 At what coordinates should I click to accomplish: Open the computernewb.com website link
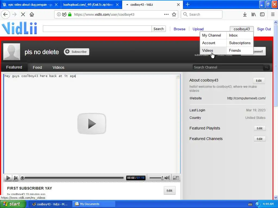click(x=246, y=98)
